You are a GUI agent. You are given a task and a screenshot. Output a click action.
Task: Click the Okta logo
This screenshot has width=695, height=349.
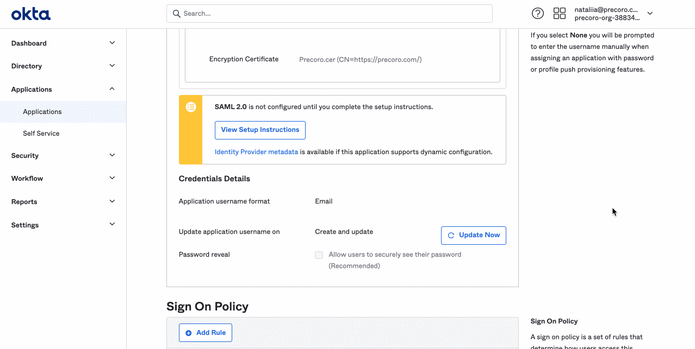(31, 14)
